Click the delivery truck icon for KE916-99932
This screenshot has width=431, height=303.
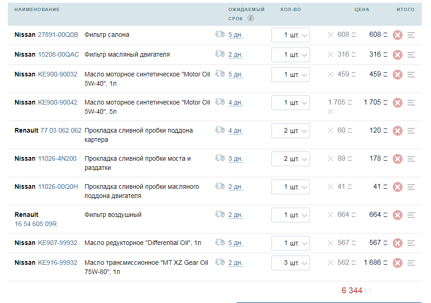(x=220, y=262)
